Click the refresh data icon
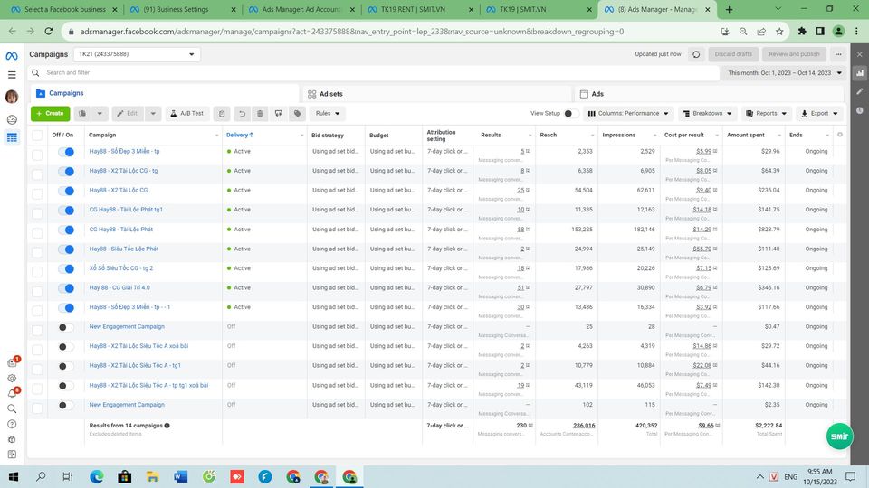The image size is (869, 488). pos(696,54)
